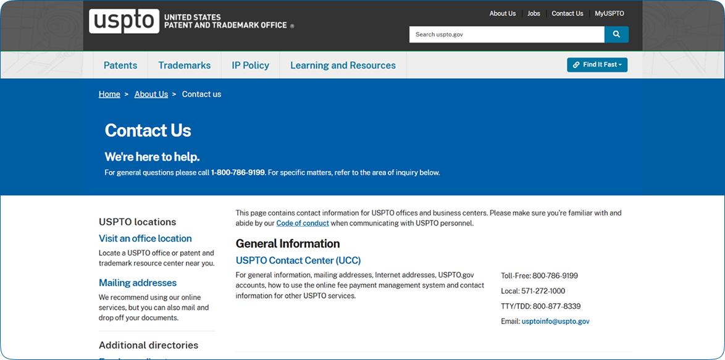Click the About Us header link
725x360 pixels.
(x=503, y=14)
